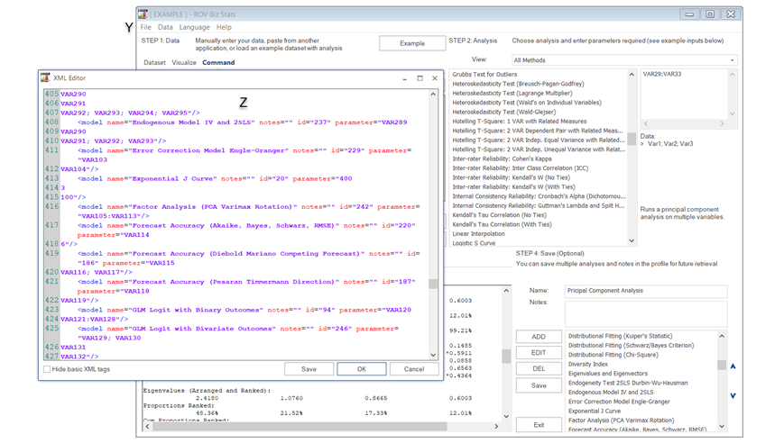Image resolution: width=784 pixels, height=443 pixels.
Task: Select Linear Interpolation method
Action: point(478,234)
